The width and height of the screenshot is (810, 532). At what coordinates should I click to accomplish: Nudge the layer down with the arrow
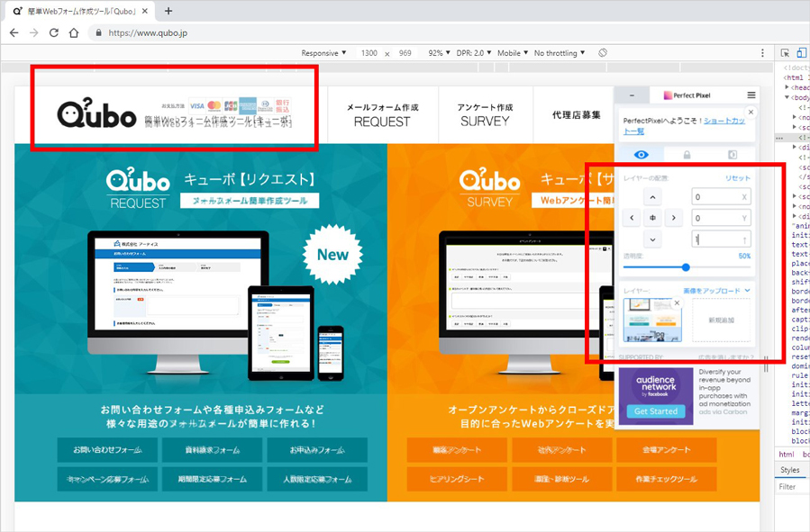(x=652, y=239)
